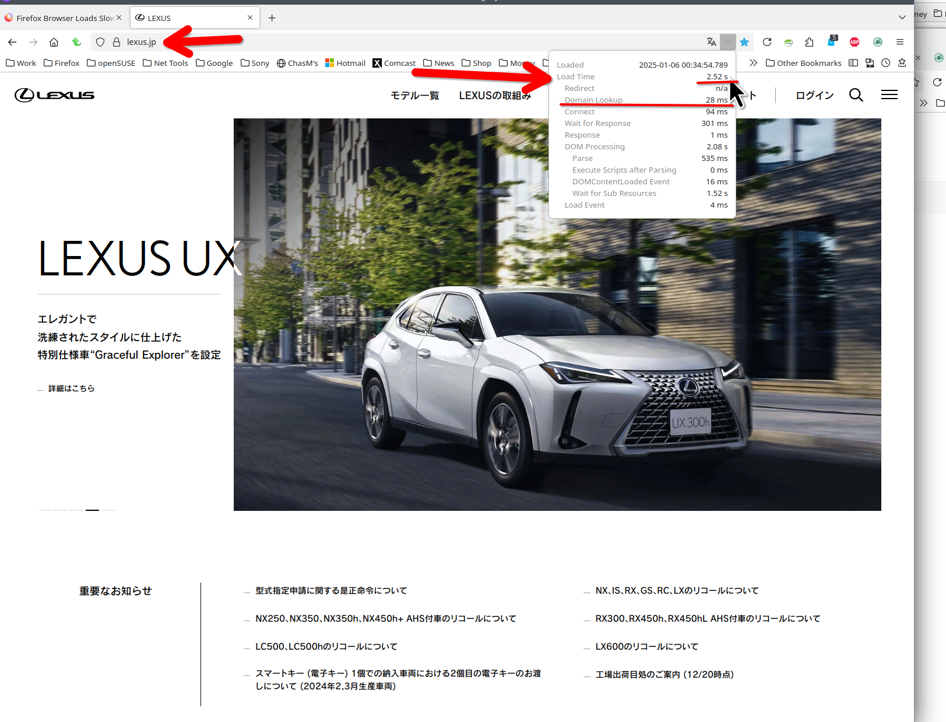
Task: Open 型式指定申請に関する是正命令について notice
Action: [331, 591]
